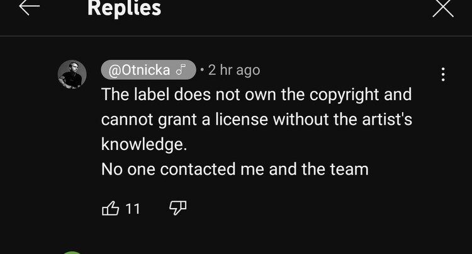Click the word "knowledge." in the comment
This screenshot has width=472, height=254.
pyautogui.click(x=144, y=144)
